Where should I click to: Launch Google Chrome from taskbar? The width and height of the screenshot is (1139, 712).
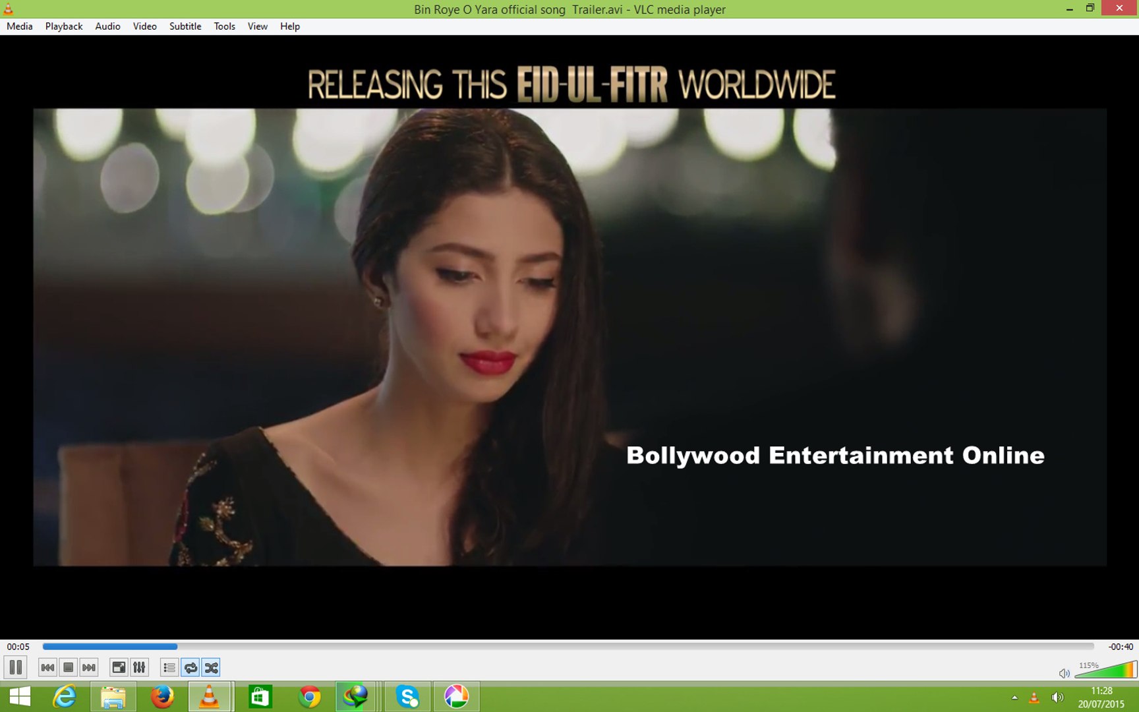[309, 697]
